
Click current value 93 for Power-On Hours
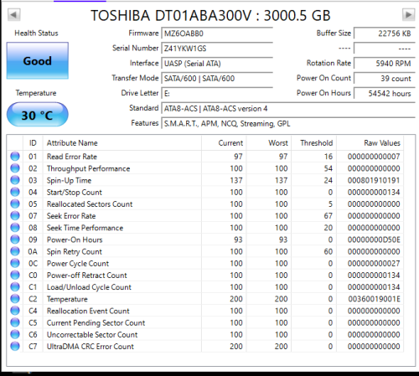click(238, 240)
